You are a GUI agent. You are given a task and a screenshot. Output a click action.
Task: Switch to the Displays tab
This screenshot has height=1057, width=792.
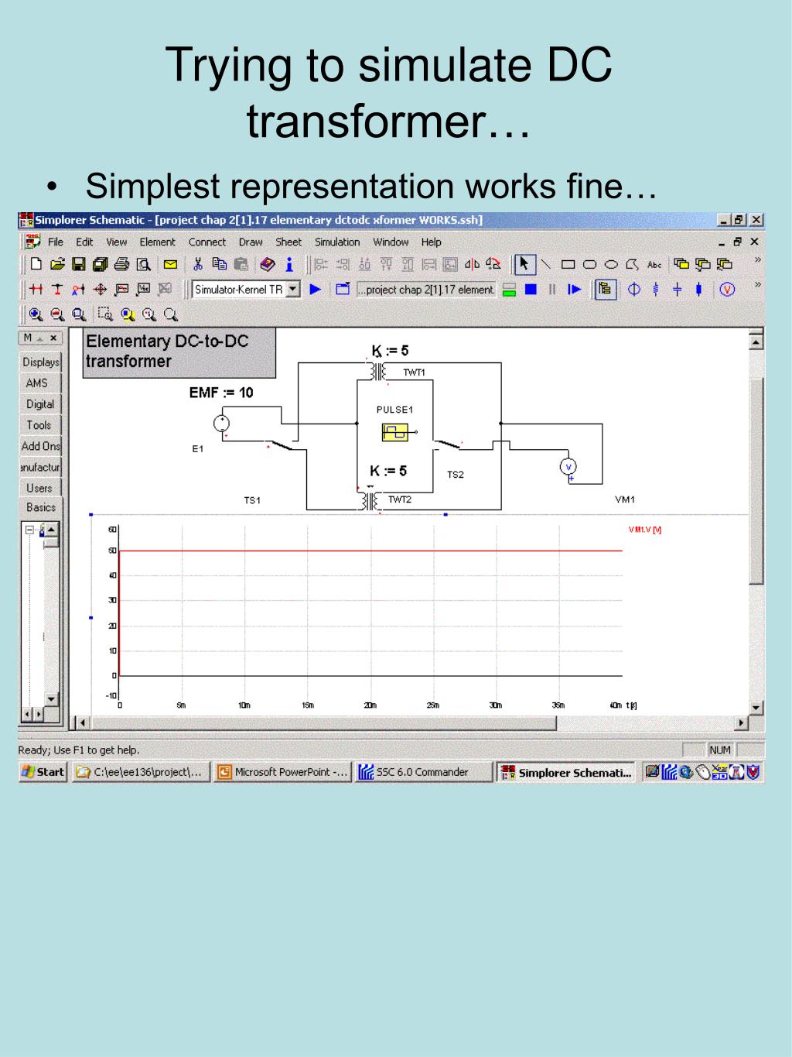(40, 362)
